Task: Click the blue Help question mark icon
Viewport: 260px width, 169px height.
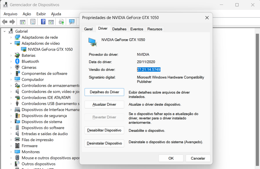Action: (x=43, y=22)
